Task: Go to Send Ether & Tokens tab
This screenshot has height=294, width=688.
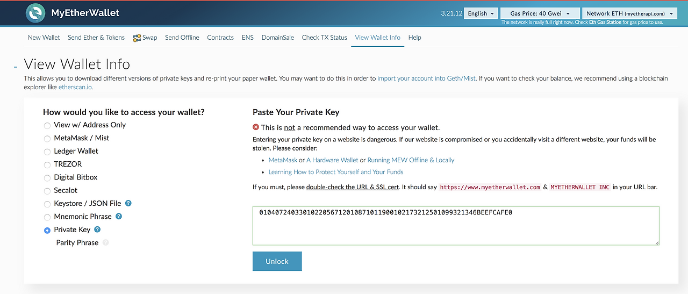Action: coord(96,38)
